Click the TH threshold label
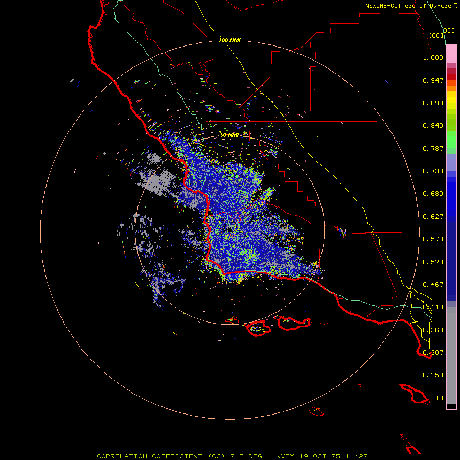Image resolution: width=460 pixels, height=460 pixels. 439,398
